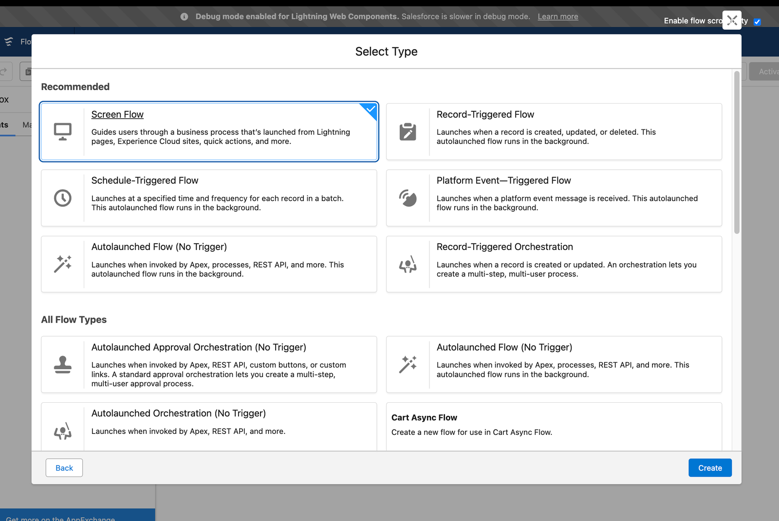Click the Record-Triggered Orchestration people icon
The width and height of the screenshot is (779, 521).
coord(408,264)
